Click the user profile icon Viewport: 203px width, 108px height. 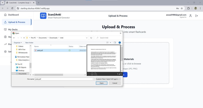190,16
